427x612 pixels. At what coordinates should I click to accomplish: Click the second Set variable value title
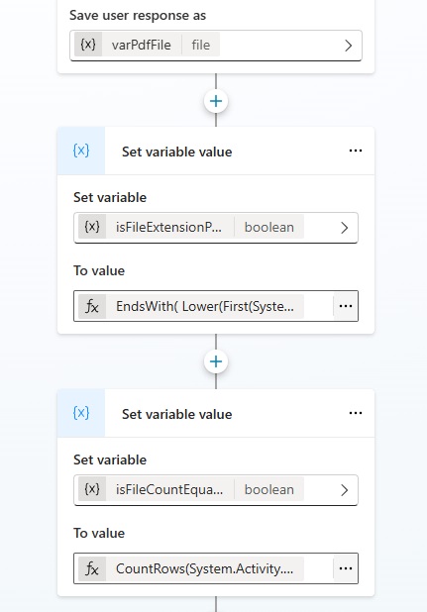[176, 414]
